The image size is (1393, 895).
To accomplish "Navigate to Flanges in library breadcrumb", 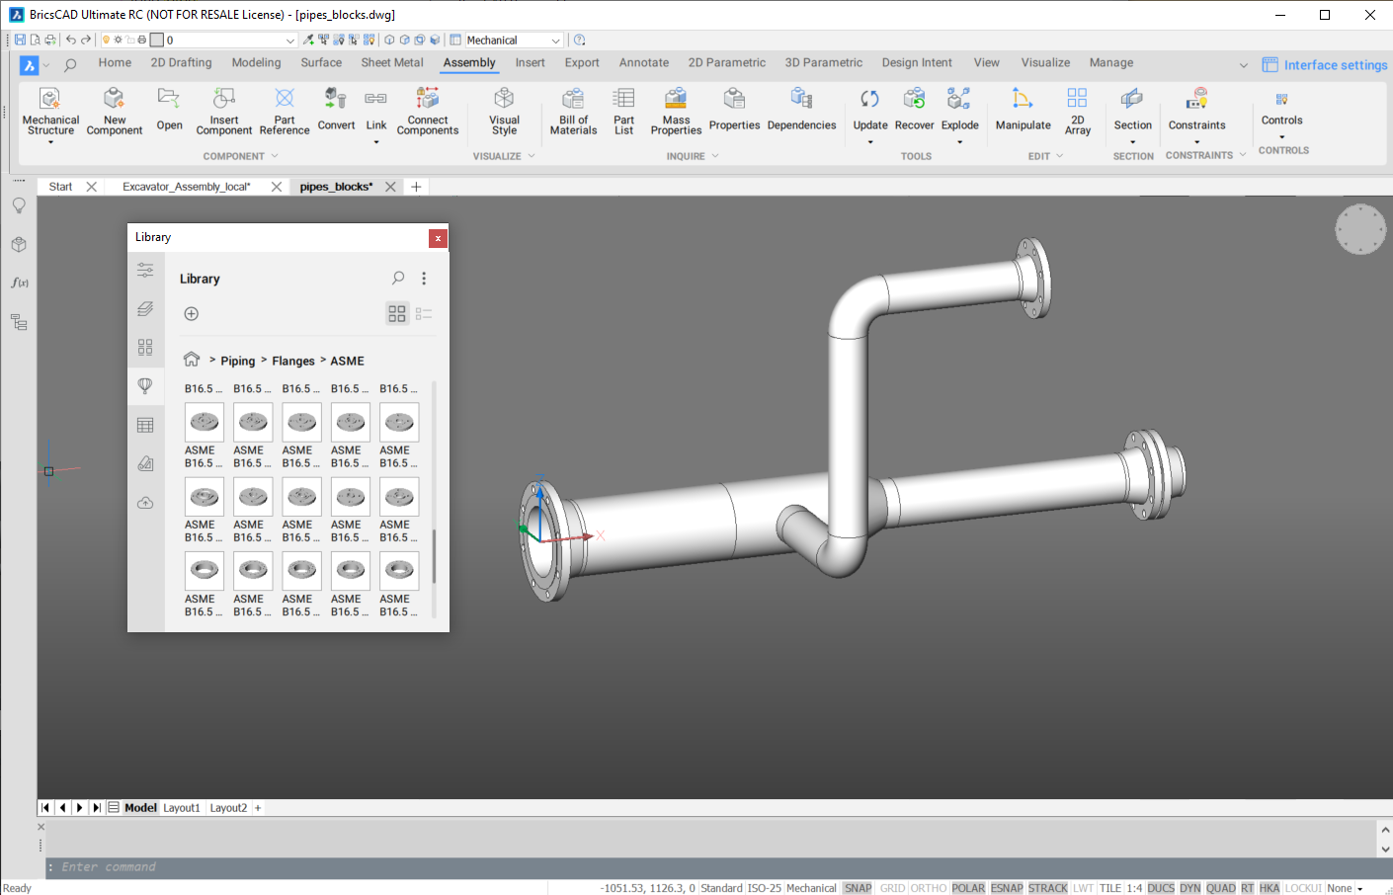I will (x=293, y=362).
